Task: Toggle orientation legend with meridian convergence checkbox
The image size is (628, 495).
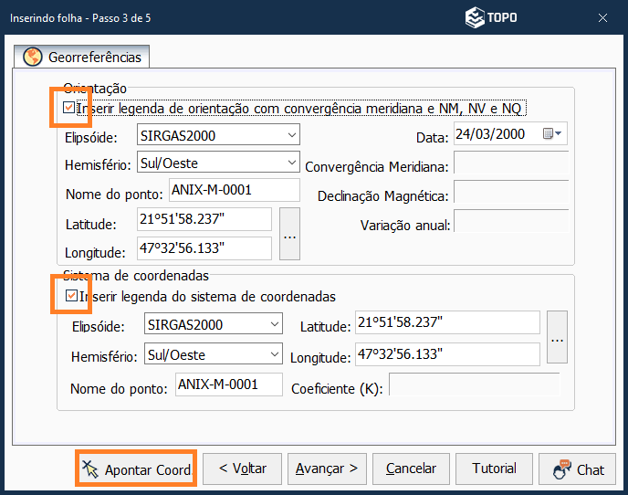Action: coord(69,109)
